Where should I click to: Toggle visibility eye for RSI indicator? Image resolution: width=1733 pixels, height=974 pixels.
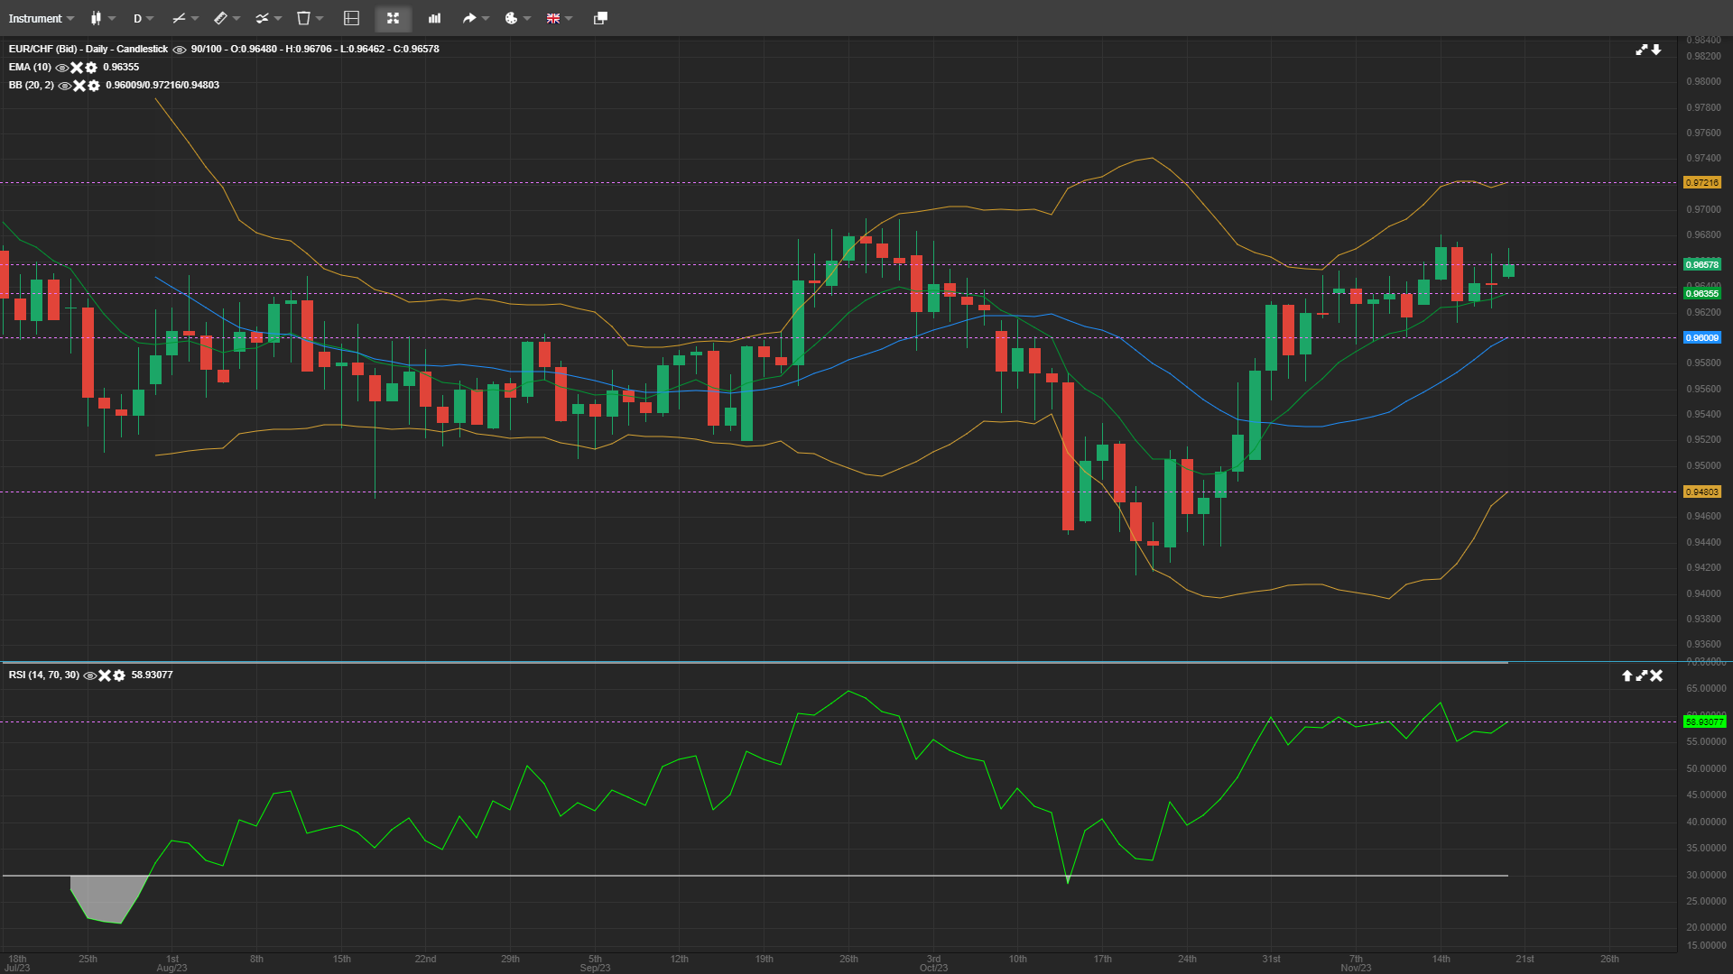(x=90, y=675)
